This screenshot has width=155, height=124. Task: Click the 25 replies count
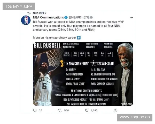point(41,111)
